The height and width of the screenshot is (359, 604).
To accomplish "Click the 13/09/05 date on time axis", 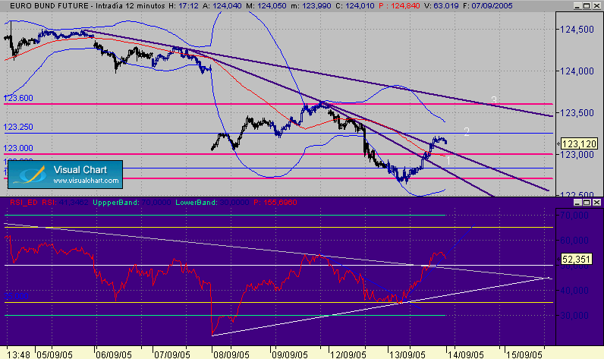I will pyautogui.click(x=407, y=354).
